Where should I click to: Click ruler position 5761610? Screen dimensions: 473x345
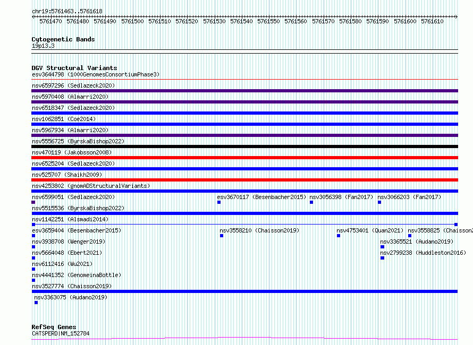click(432, 21)
